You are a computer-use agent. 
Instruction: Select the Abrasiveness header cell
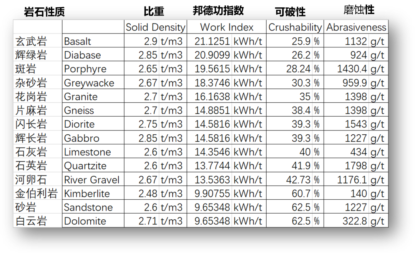pyautogui.click(x=356, y=27)
